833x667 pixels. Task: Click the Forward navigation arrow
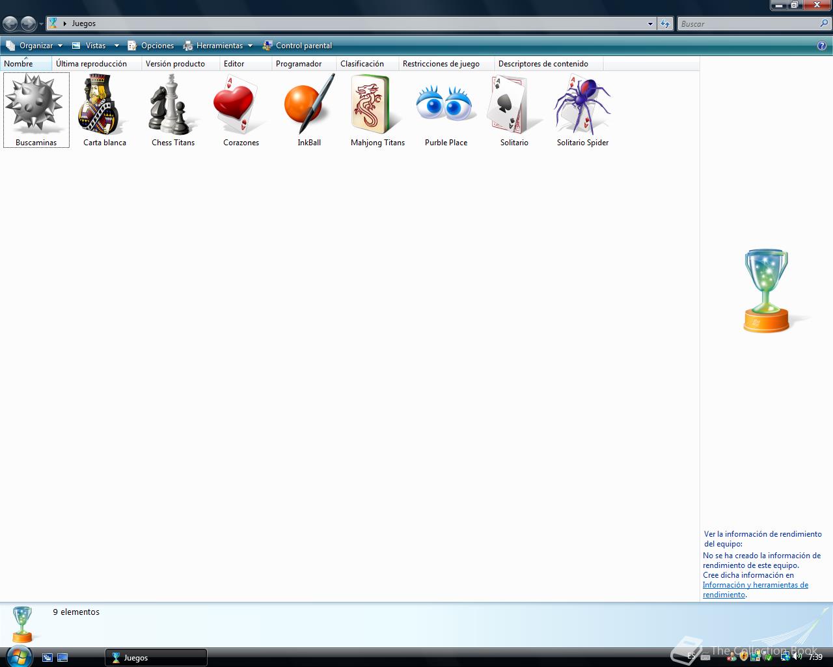(28, 24)
